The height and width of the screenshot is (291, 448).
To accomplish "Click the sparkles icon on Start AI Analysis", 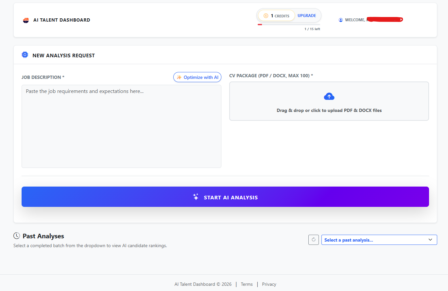I will pyautogui.click(x=196, y=197).
